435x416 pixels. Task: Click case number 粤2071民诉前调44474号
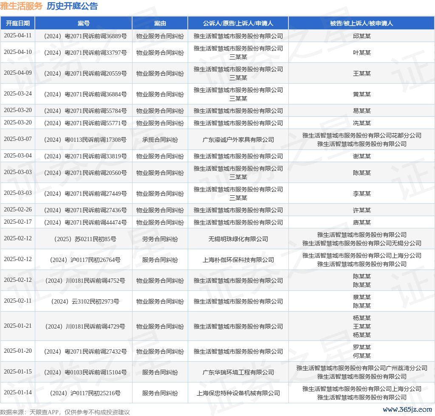(x=85, y=222)
